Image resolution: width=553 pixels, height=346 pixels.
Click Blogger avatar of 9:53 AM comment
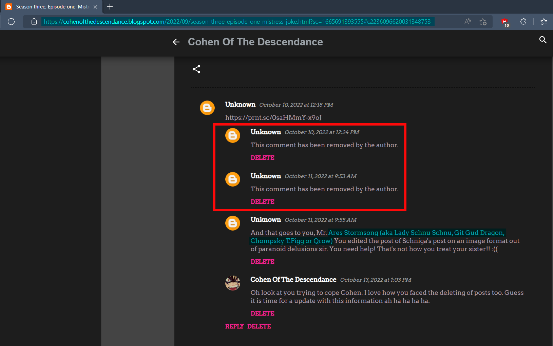(x=233, y=179)
